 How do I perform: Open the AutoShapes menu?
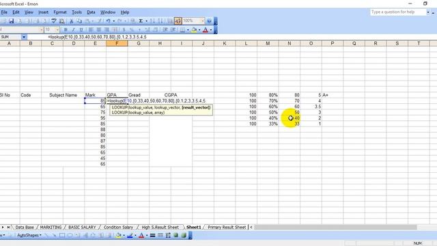pos(29,235)
